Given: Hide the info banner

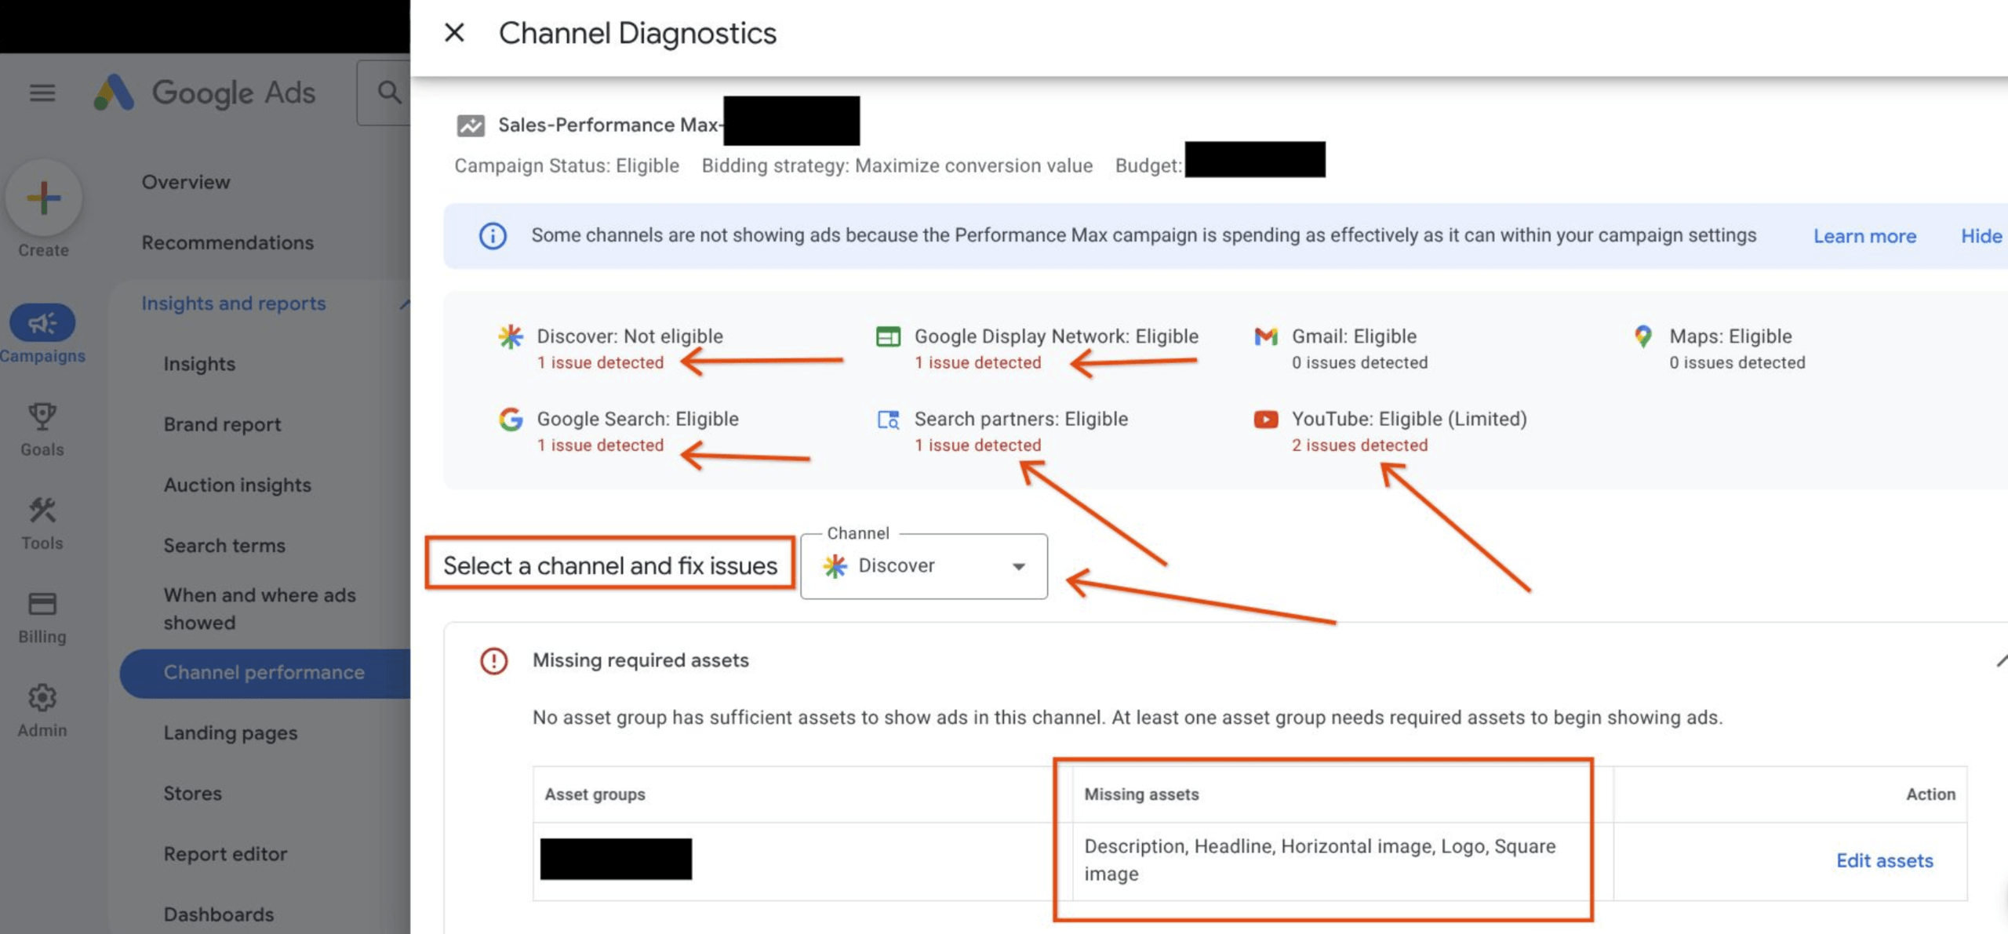Looking at the screenshot, I should pos(1982,236).
